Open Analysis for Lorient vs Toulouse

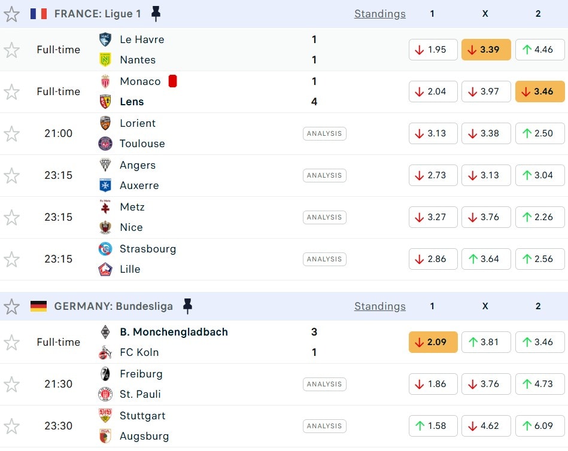[324, 133]
